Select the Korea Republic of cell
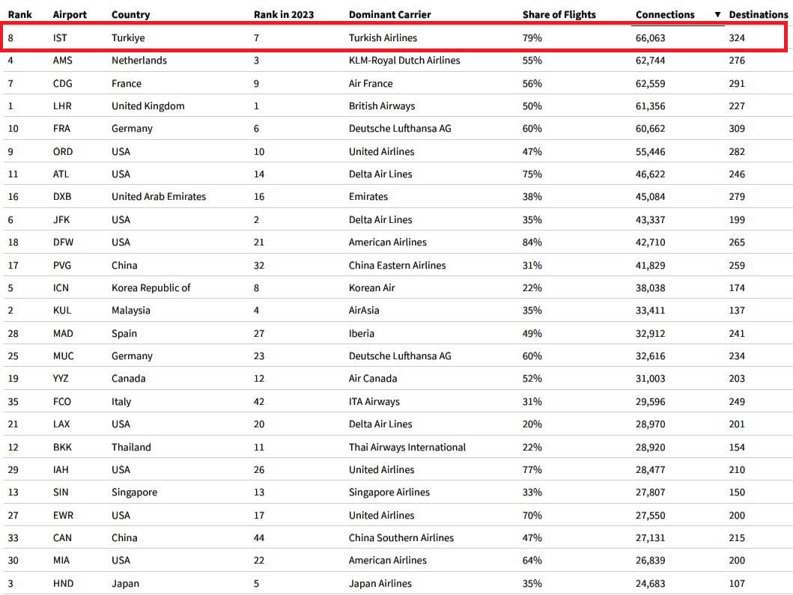Image resolution: width=793 pixels, height=595 pixels. (151, 288)
